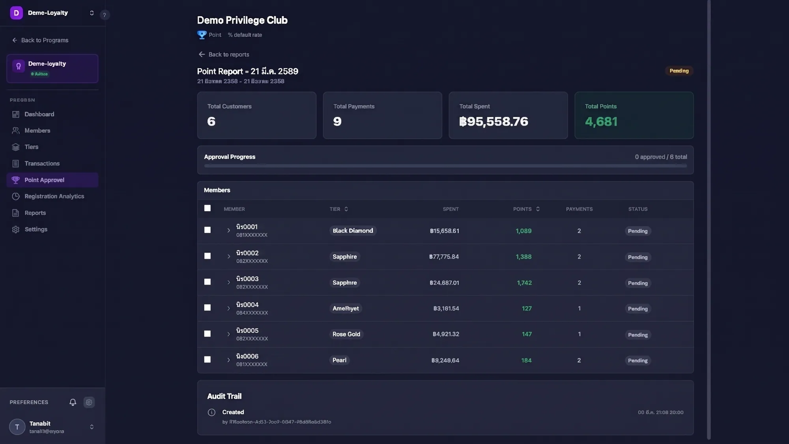This screenshot has width=789, height=444.
Task: Click the Tiers layers icon
Action: point(16,147)
